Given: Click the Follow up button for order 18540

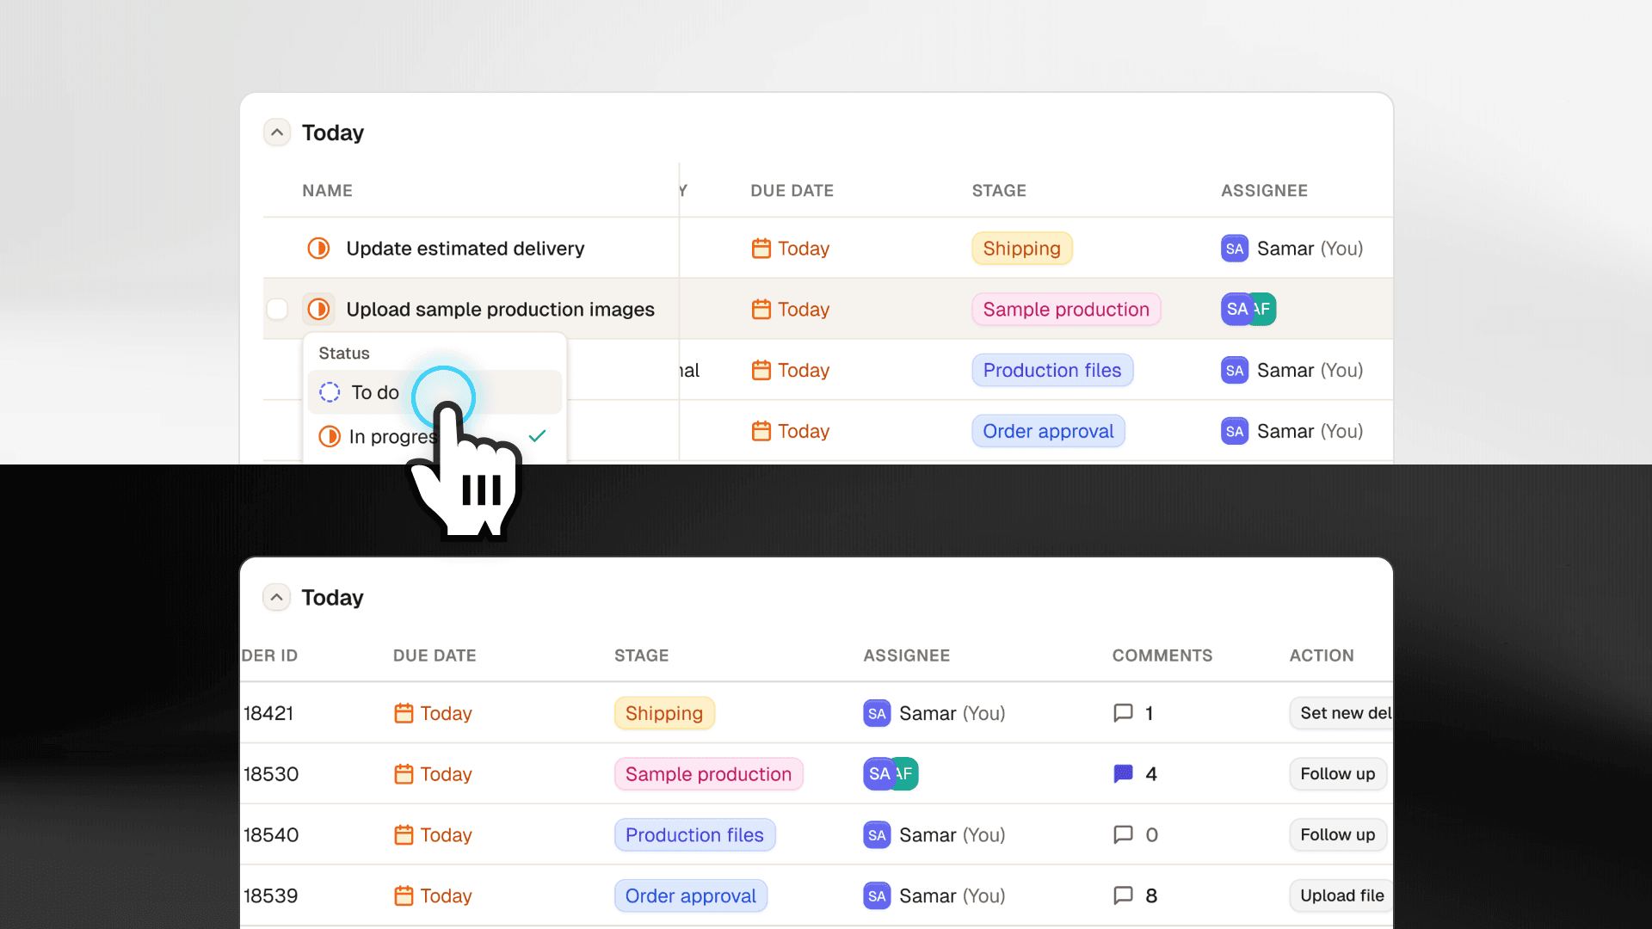Looking at the screenshot, I should point(1336,834).
